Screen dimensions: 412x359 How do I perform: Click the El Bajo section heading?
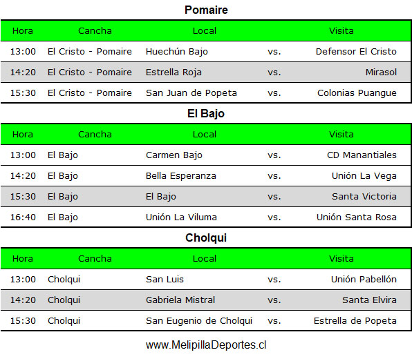pos(206,114)
